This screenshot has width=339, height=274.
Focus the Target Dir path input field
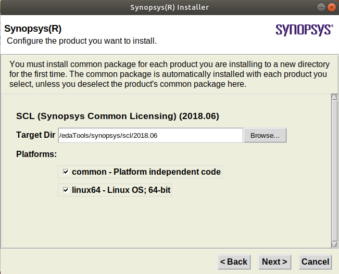(150, 135)
